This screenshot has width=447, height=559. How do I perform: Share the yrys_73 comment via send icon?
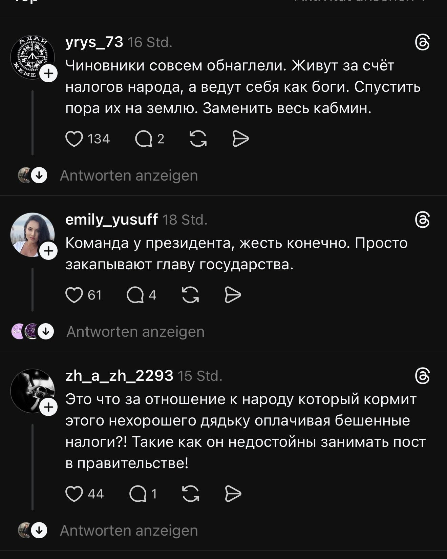pos(240,139)
